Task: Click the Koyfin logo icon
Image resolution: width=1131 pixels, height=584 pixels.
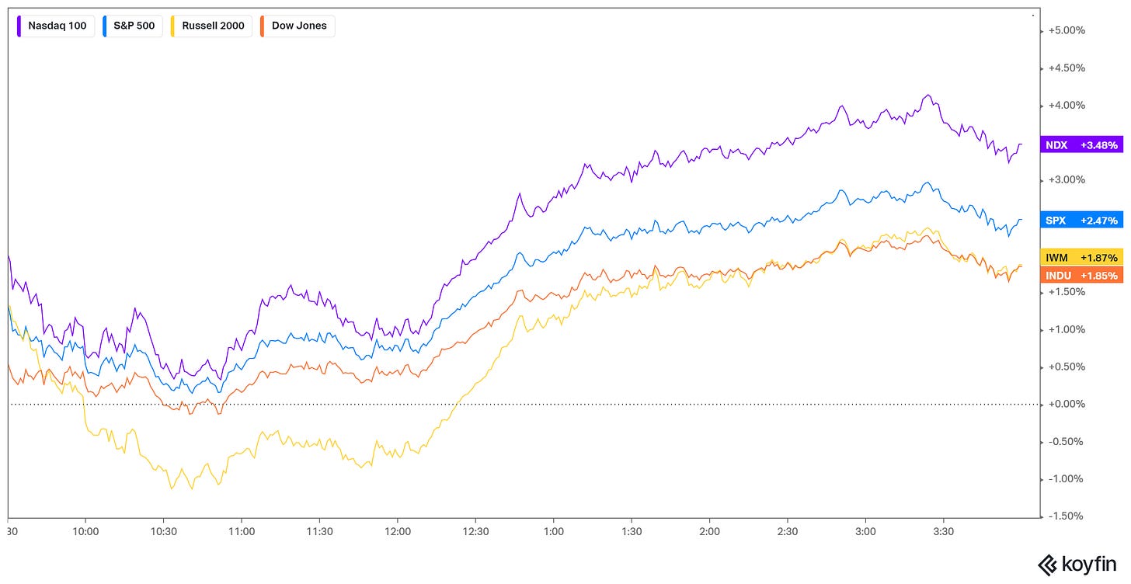Action: (x=1049, y=565)
